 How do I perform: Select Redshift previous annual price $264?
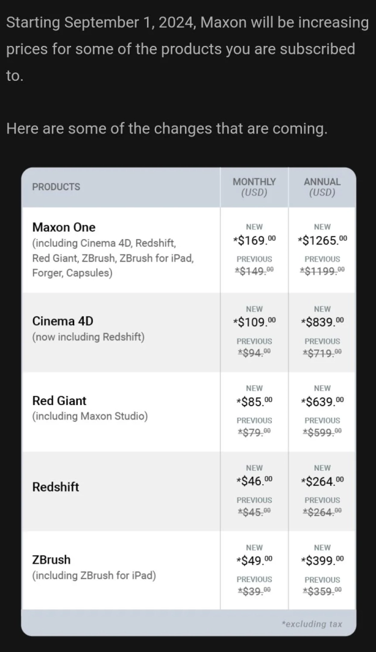[322, 512]
